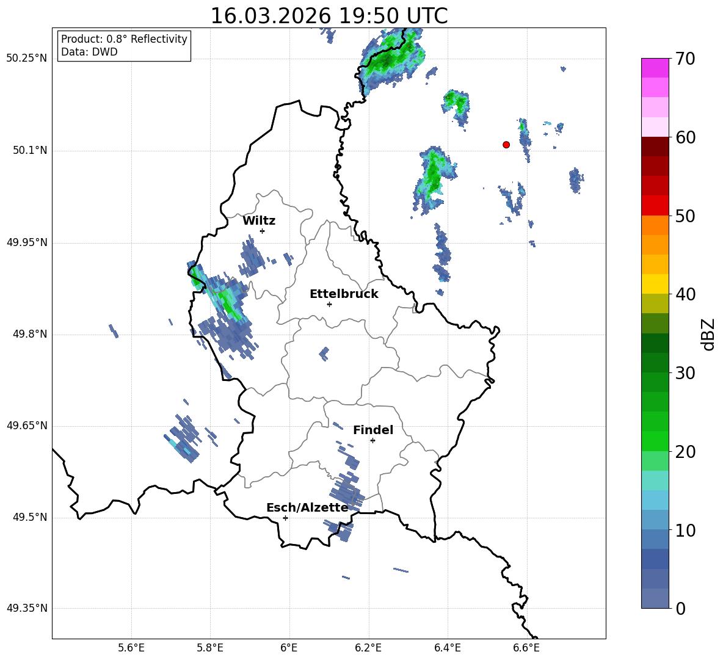This screenshot has height=660, width=723.
Task: Click the 49.5°N latitude label
Action: pyautogui.click(x=30, y=517)
